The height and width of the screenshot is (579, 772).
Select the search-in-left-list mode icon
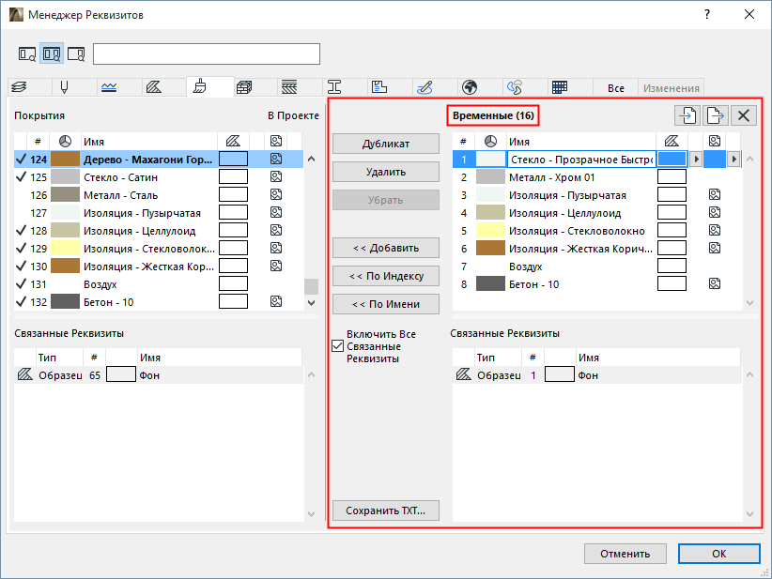coord(27,53)
